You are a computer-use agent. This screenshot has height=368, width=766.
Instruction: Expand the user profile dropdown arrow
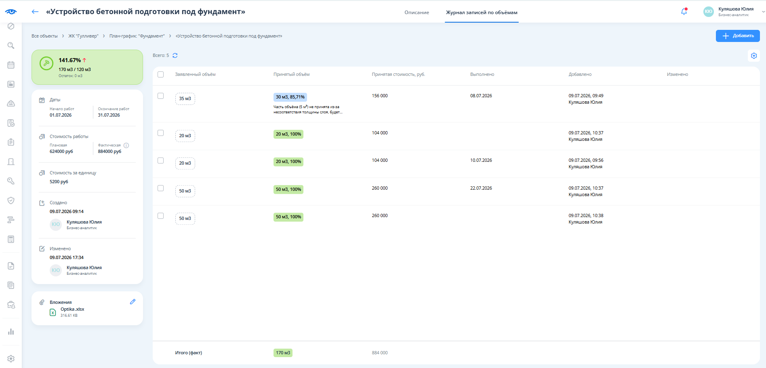coord(763,12)
